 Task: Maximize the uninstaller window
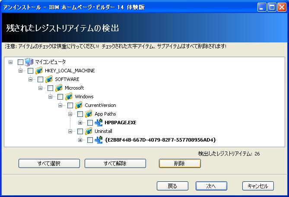tap(272, 7)
